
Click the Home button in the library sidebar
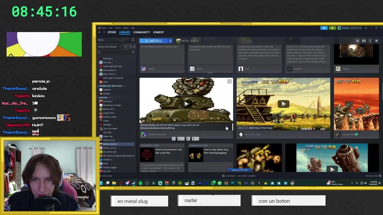point(114,40)
